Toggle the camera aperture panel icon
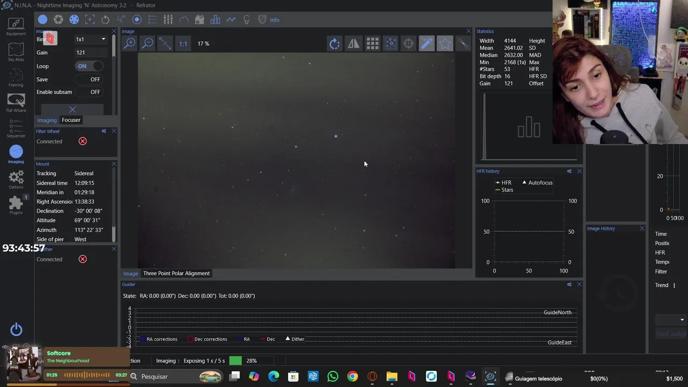 point(58,20)
